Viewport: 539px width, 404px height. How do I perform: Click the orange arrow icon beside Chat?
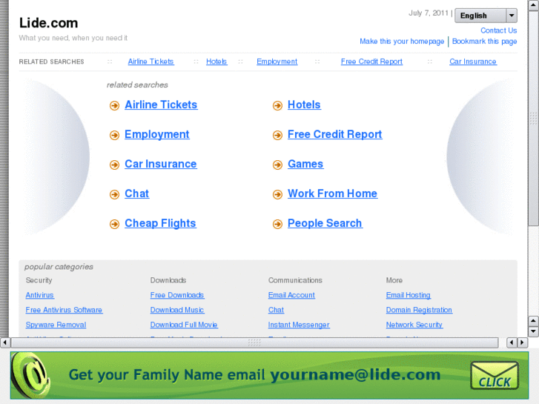click(x=114, y=194)
